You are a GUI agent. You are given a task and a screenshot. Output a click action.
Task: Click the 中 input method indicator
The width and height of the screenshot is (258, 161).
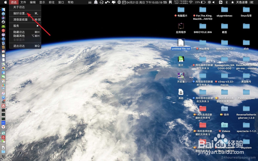(x=209, y=2)
